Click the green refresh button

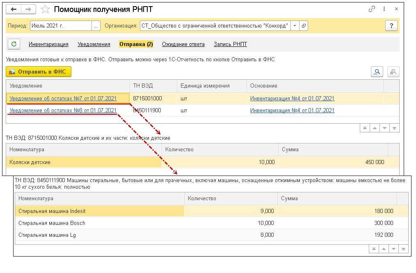(x=14, y=44)
